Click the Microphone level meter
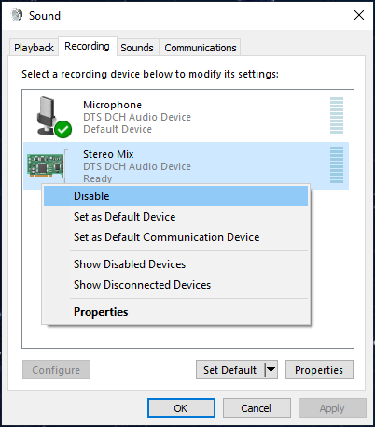The height and width of the screenshot is (427, 375). point(337,115)
